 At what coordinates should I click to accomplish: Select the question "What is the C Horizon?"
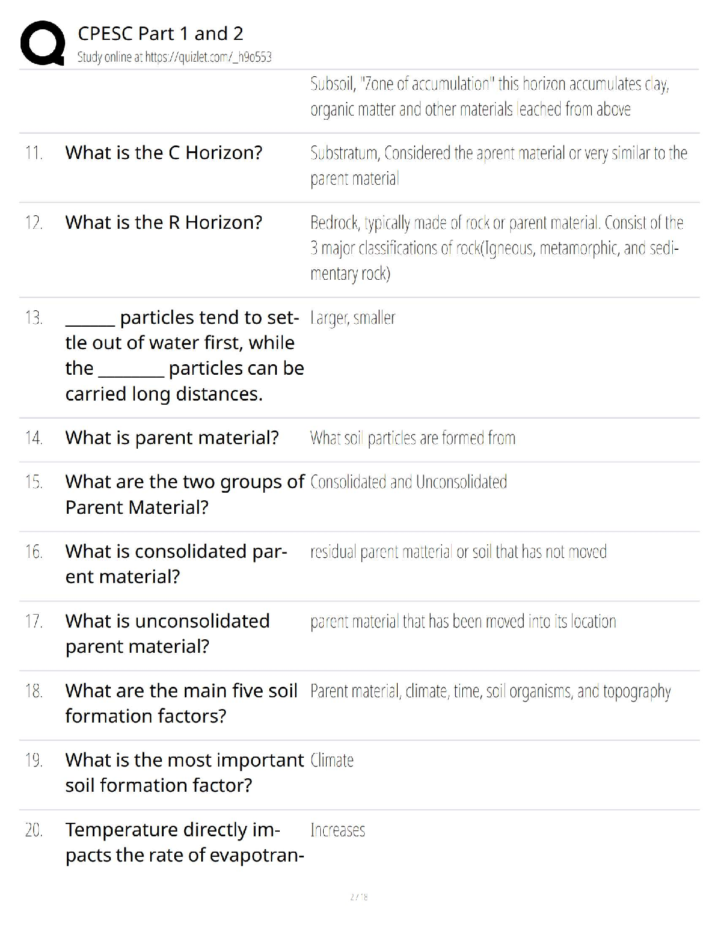tap(164, 152)
